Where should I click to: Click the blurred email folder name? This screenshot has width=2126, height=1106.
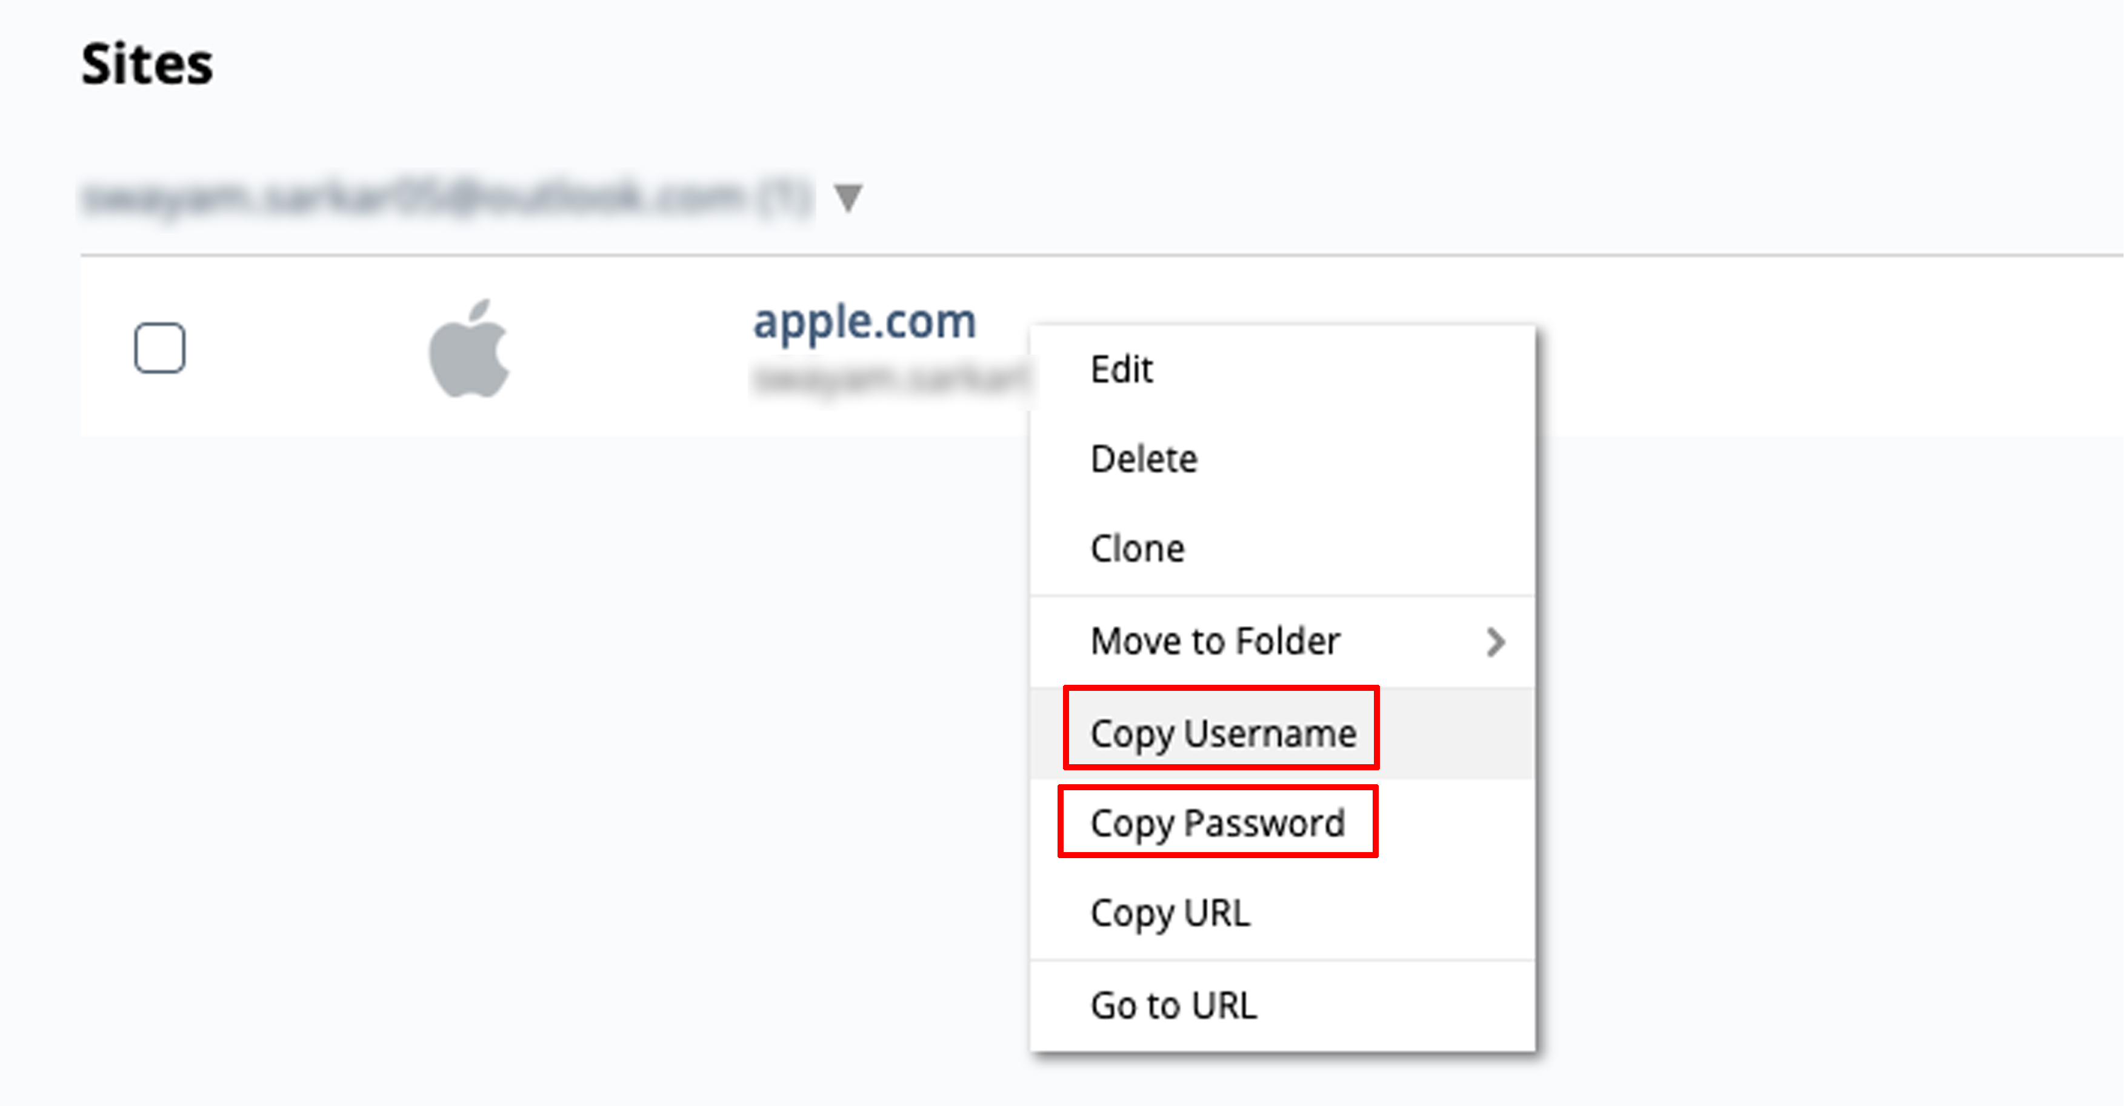(447, 198)
